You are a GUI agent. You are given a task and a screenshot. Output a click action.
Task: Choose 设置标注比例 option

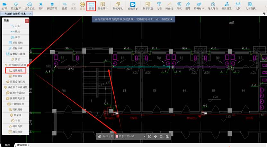16,54
